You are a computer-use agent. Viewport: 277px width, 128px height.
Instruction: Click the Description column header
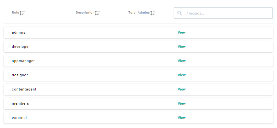click(x=85, y=13)
